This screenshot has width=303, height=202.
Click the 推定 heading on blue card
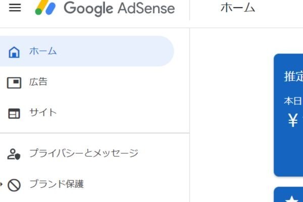pyautogui.click(x=293, y=77)
